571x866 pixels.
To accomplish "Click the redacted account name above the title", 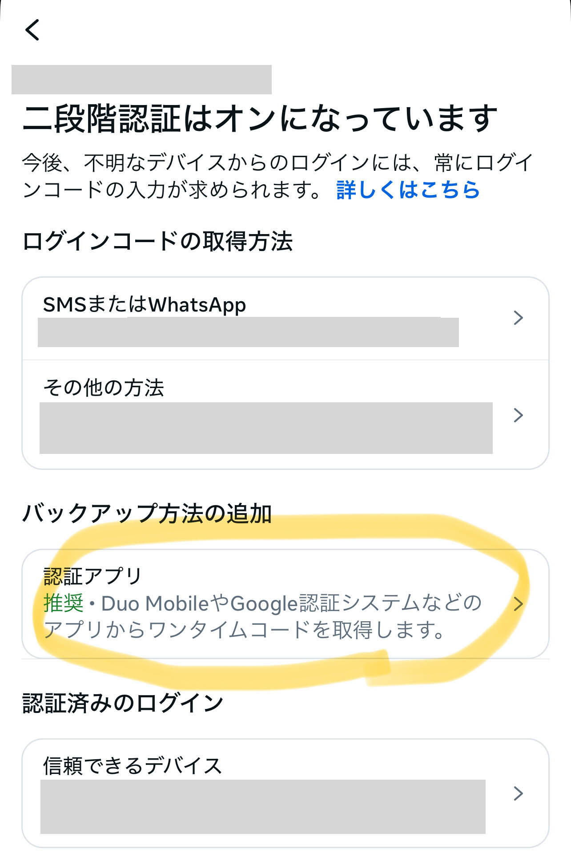I will pos(141,80).
